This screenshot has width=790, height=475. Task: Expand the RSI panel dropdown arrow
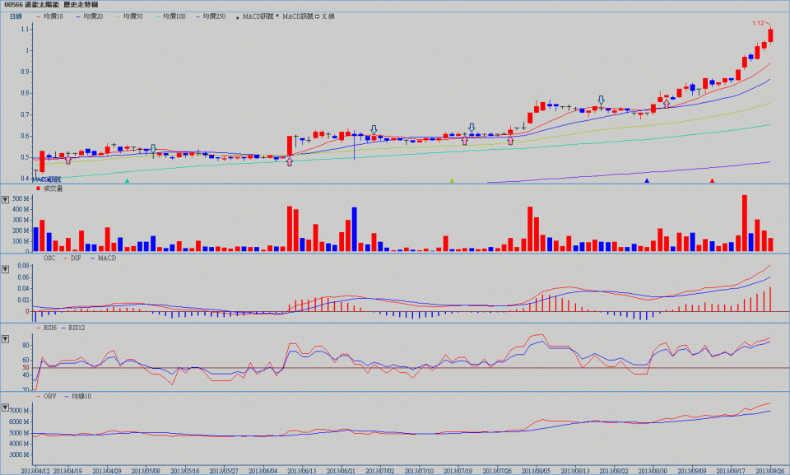pos(7,338)
